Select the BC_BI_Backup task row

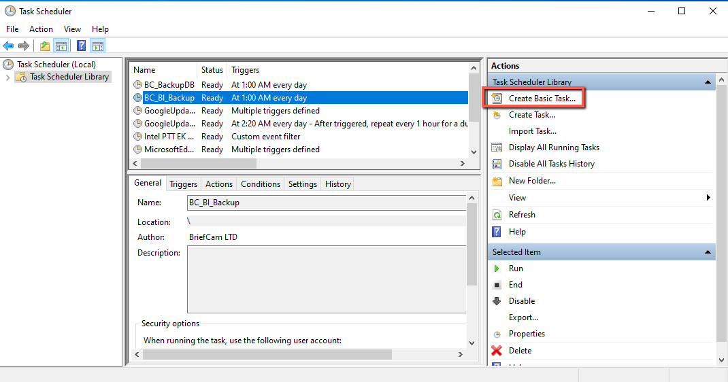[x=300, y=98]
